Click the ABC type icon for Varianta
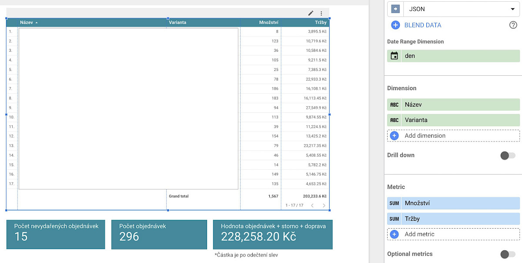Image resolution: width=522 pixels, height=263 pixels. (395, 120)
